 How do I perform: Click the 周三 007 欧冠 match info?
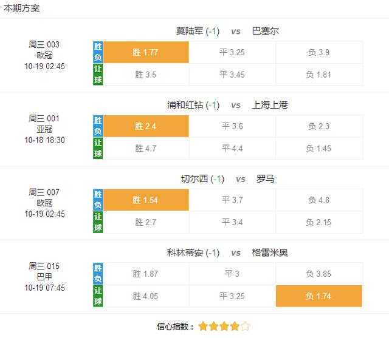pyautogui.click(x=44, y=203)
